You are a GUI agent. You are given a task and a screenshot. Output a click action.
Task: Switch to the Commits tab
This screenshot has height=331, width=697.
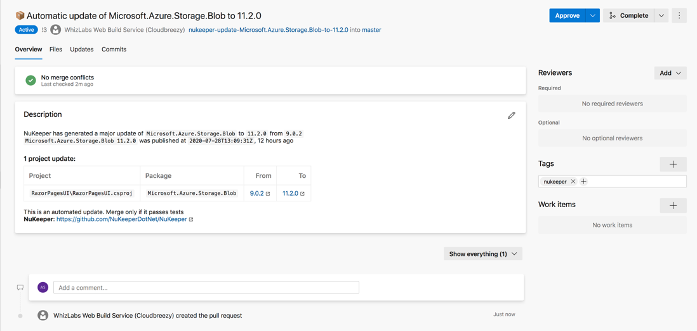pos(114,50)
